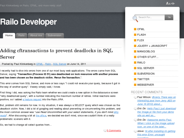Open the Home tab
This screenshot has width=184, height=138.
9,35
